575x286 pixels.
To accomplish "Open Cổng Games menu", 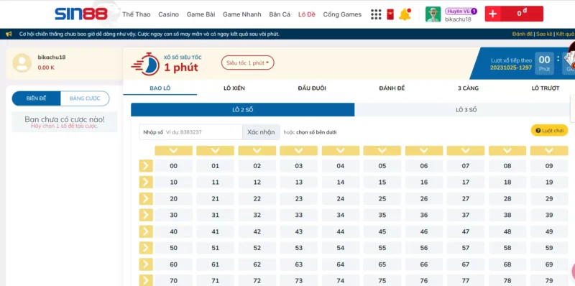I will [342, 14].
